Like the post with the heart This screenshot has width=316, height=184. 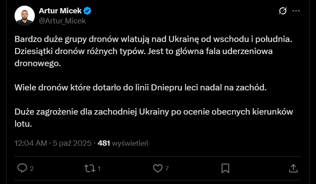[157, 168]
